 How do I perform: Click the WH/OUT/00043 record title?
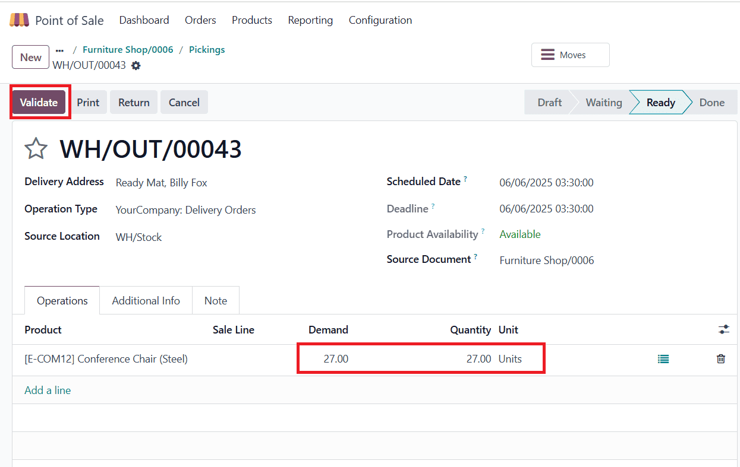(x=150, y=149)
